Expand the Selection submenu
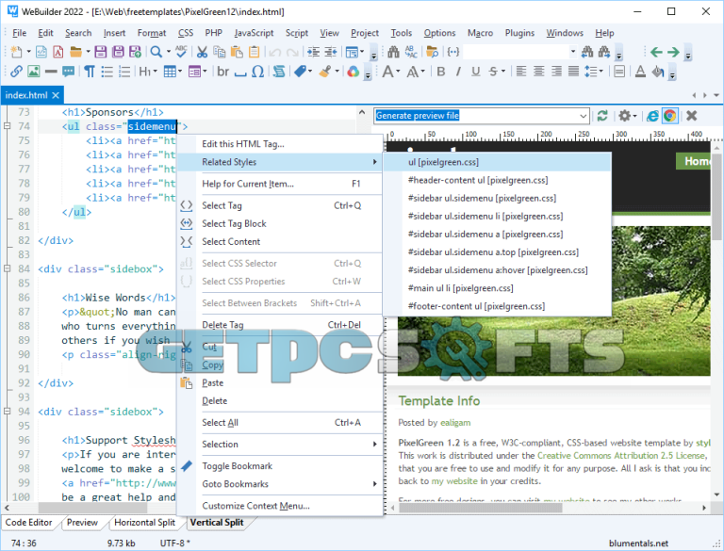Viewport: 724px width, 551px height. point(289,445)
